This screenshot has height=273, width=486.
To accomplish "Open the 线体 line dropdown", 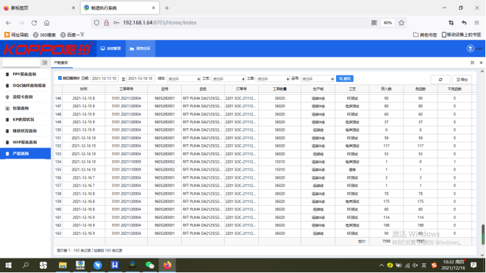I will click(x=184, y=79).
